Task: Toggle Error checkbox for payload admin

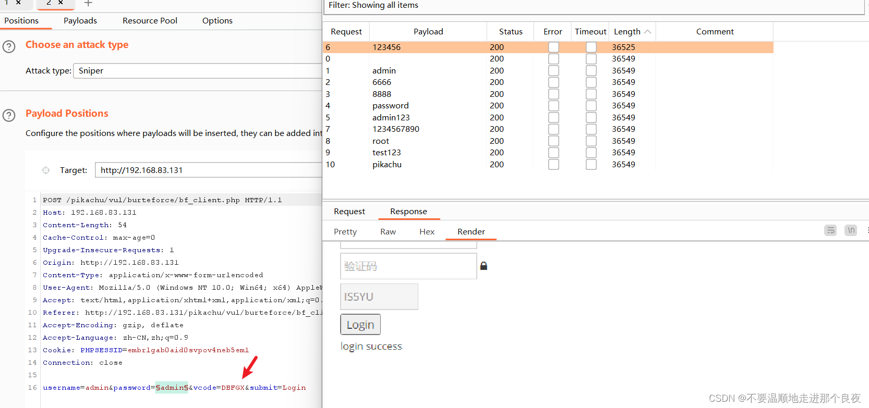Action: tap(553, 70)
